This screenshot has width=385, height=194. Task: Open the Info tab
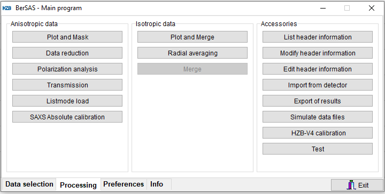click(157, 184)
